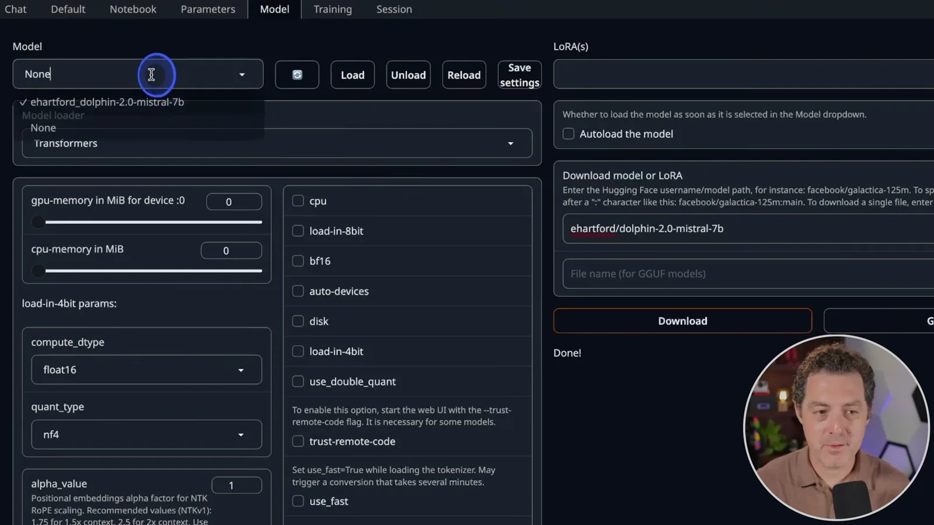The image size is (934, 525).
Task: Check use_double_quant option
Action: [x=298, y=381]
